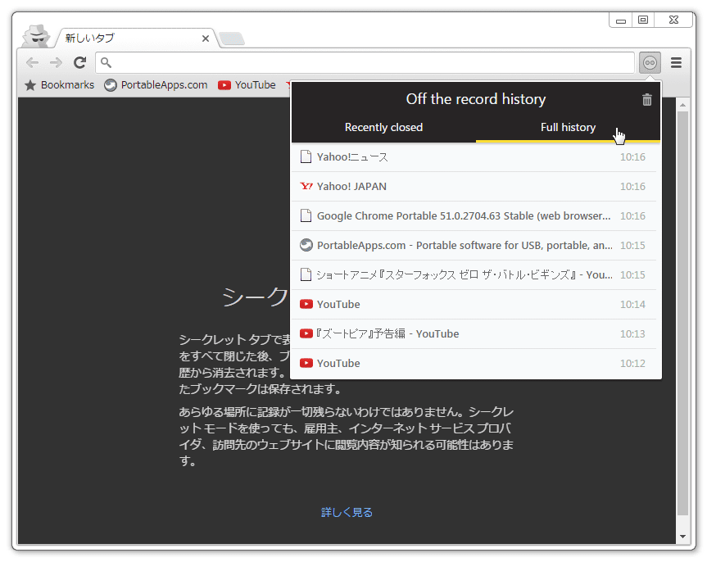Open 『ズートピア』予告編 - YouTube entry

(x=474, y=333)
